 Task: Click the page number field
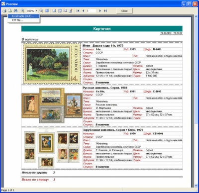[x=91, y=11]
